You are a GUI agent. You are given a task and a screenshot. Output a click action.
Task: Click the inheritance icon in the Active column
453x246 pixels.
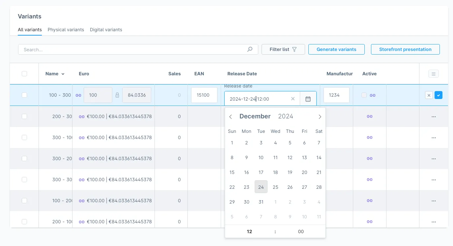(x=373, y=95)
